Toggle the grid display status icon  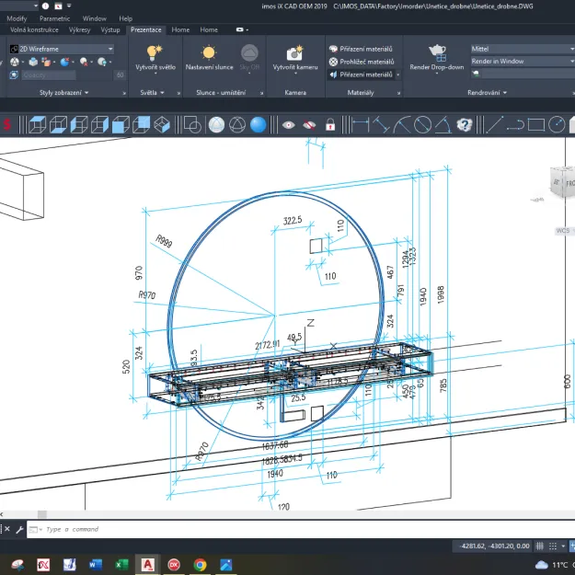tap(540, 546)
